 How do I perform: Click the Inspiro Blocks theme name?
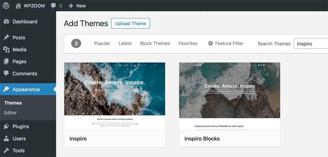202,139
